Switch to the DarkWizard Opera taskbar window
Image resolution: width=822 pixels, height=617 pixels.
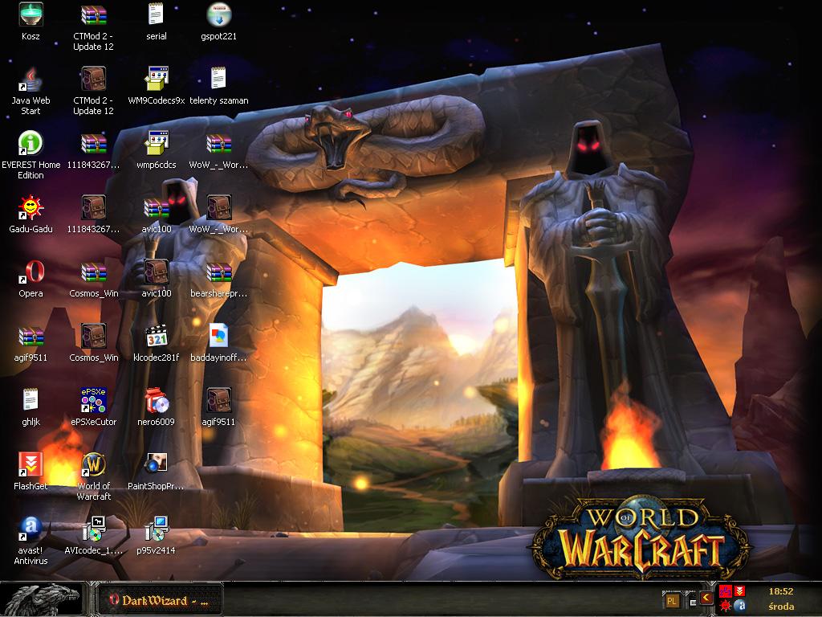160,600
